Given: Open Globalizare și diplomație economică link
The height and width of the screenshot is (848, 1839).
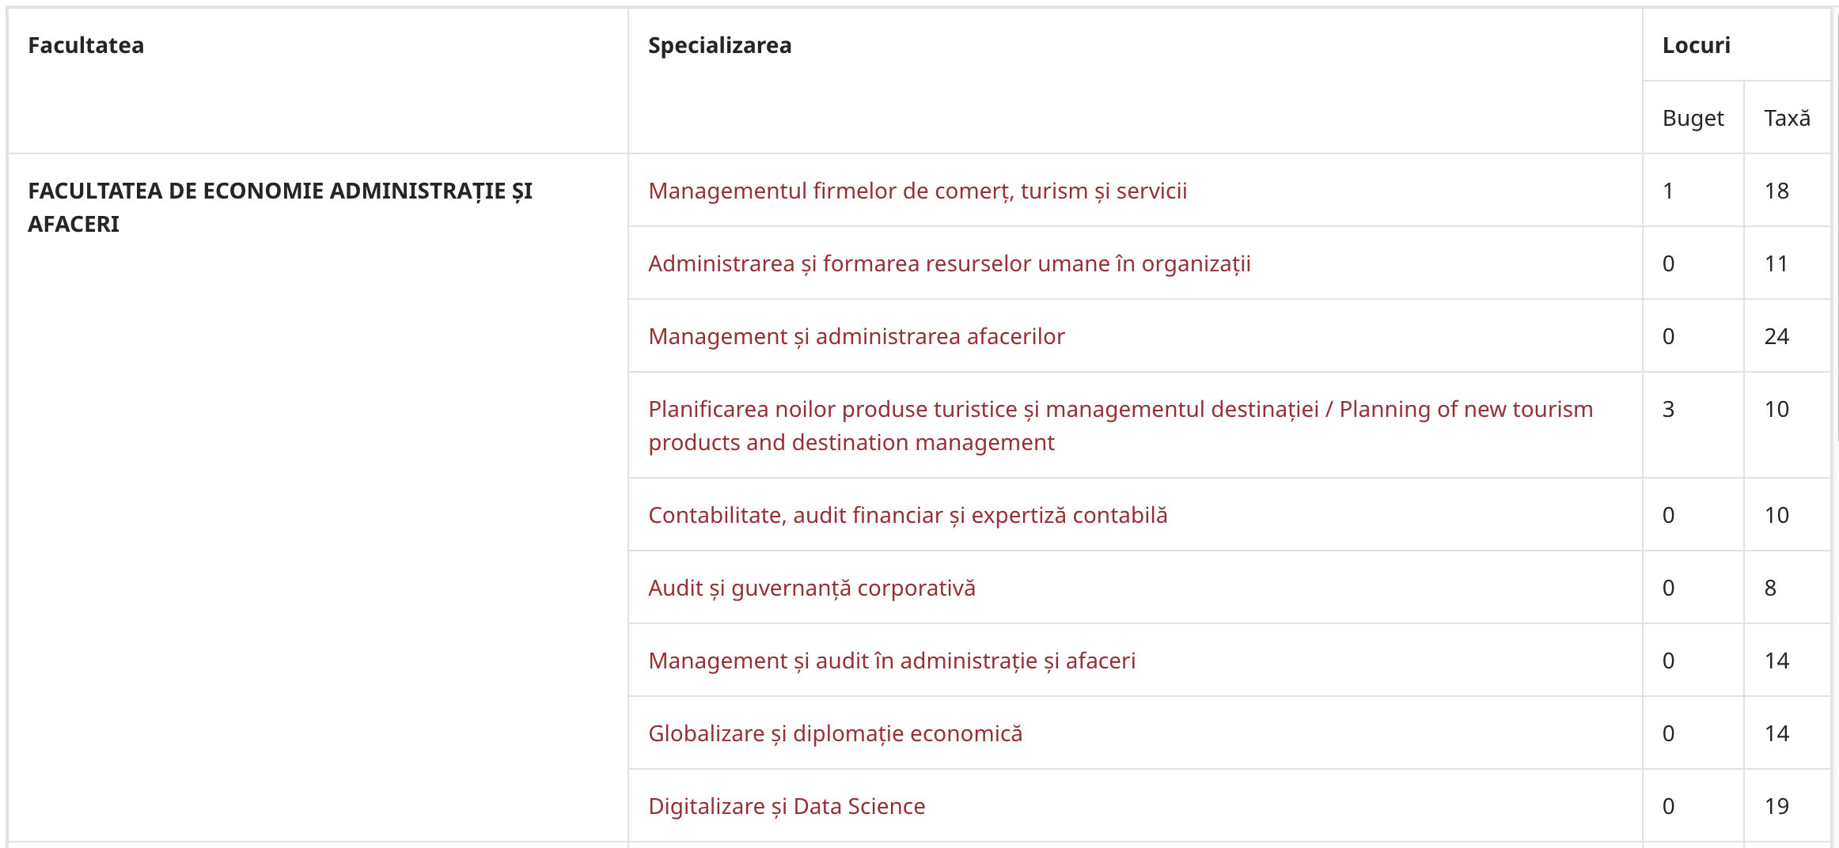Looking at the screenshot, I should click(x=835, y=733).
